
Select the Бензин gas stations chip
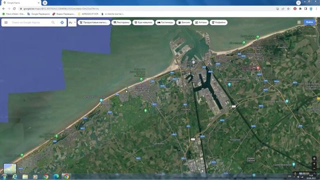tap(184, 22)
